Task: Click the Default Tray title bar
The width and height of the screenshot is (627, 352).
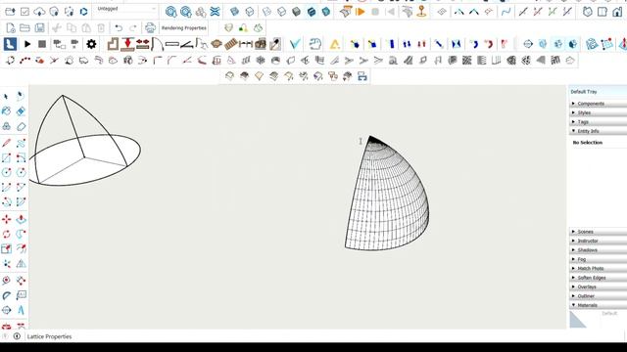Action: 598,91
